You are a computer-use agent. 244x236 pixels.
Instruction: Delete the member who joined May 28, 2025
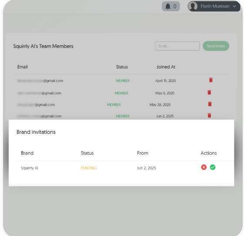coord(210,104)
